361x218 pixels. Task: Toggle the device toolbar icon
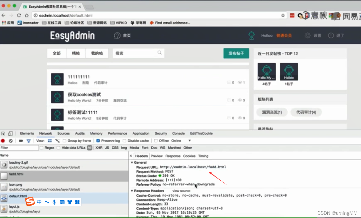coord(10,134)
